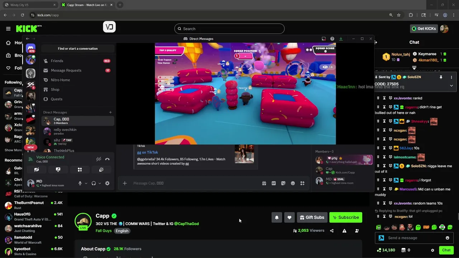
Task: Open chat emote picker smiley
Action: pyautogui.click(x=448, y=238)
